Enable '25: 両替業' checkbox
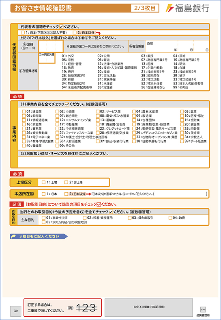The image size is (221, 320). 182,129
